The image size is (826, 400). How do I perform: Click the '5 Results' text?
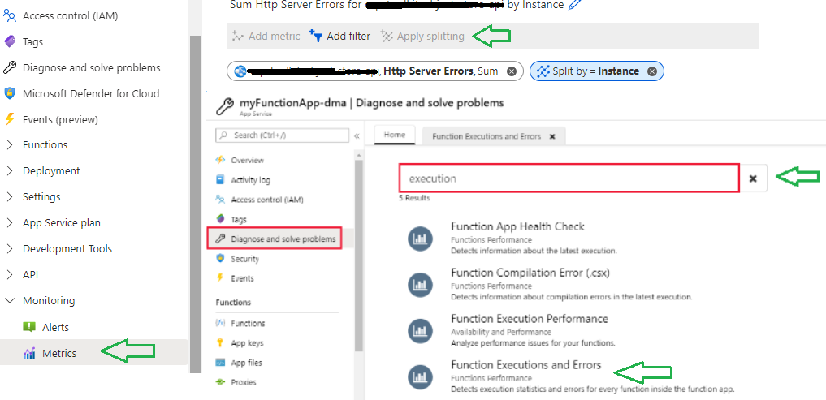click(x=414, y=198)
